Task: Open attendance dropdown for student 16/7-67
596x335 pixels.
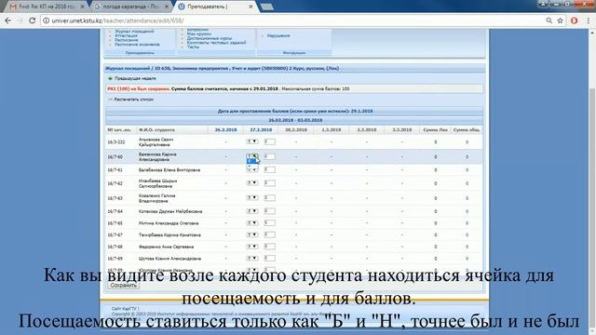Action: pos(252,234)
